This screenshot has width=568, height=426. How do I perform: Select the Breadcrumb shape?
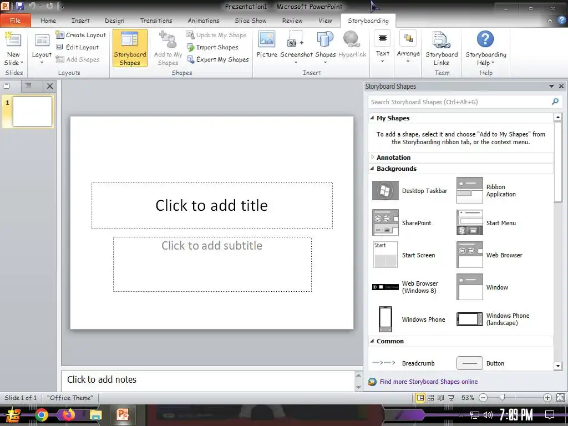(x=404, y=363)
